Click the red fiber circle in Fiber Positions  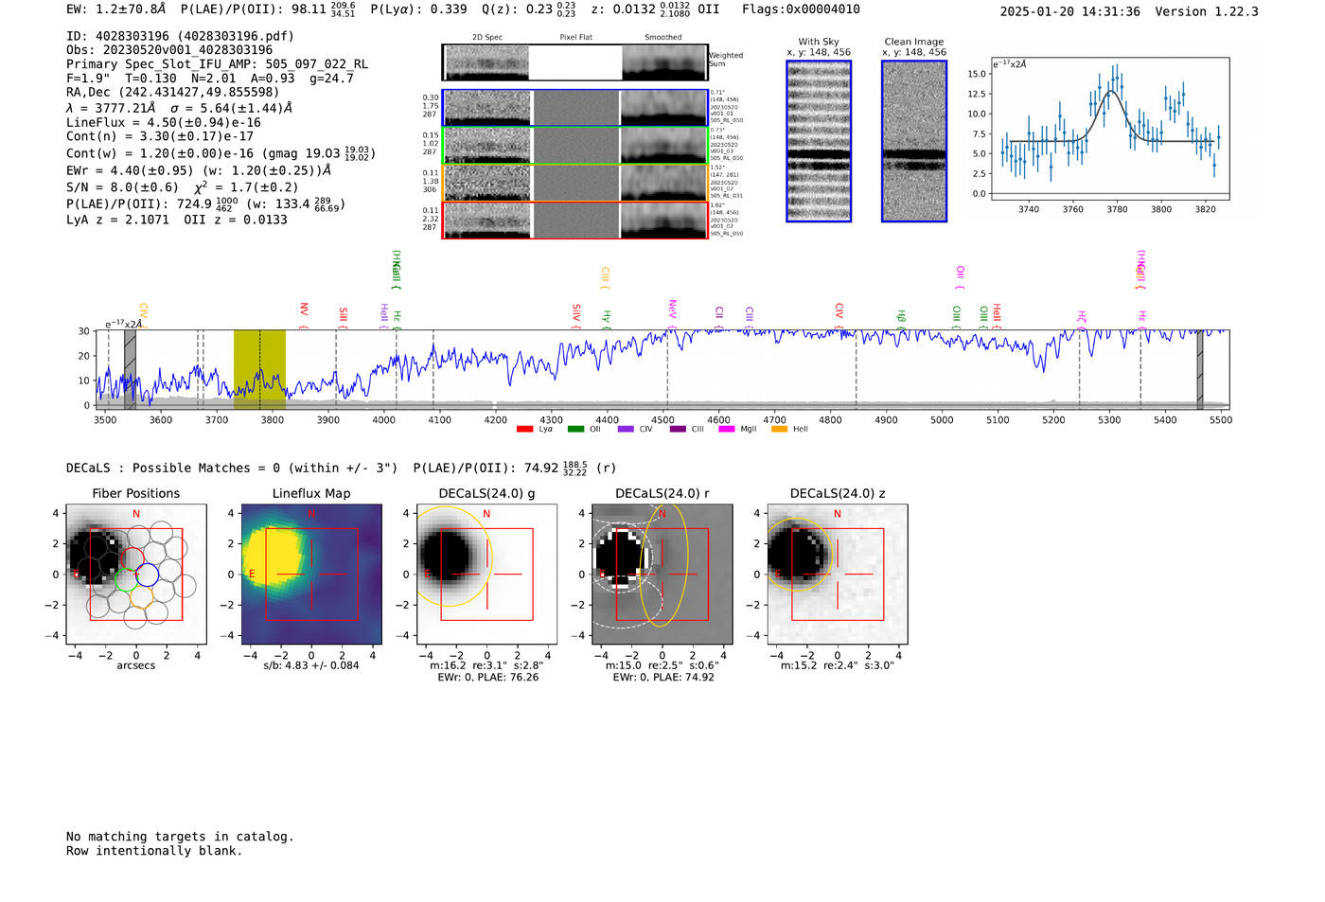pyautogui.click(x=132, y=558)
